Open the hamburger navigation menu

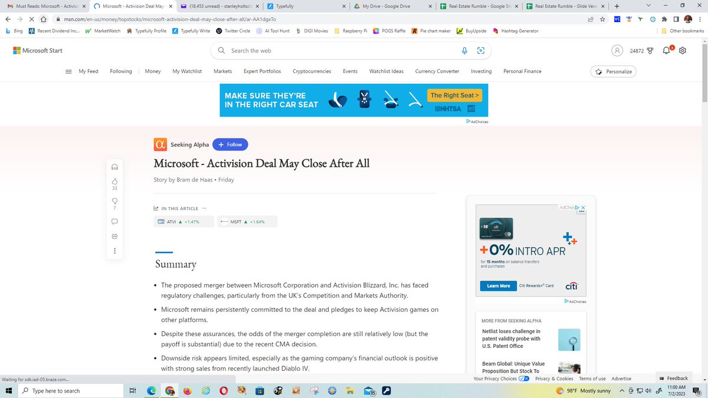coord(68,71)
